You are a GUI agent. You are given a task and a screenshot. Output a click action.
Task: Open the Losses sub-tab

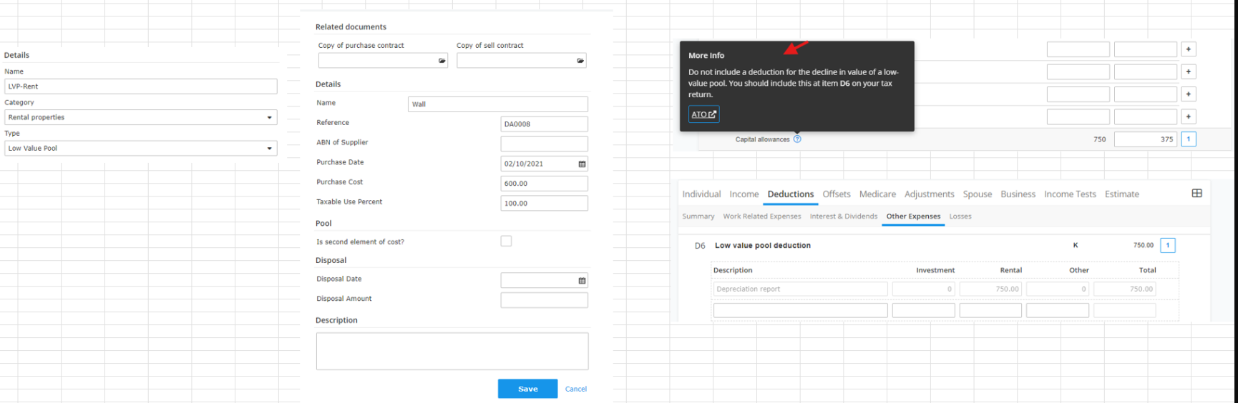(x=960, y=217)
